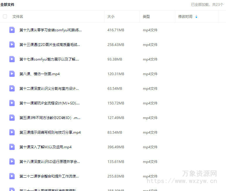This screenshot has width=226, height=191.
Task: Click the 93.38MB size value
Action: 115,59
